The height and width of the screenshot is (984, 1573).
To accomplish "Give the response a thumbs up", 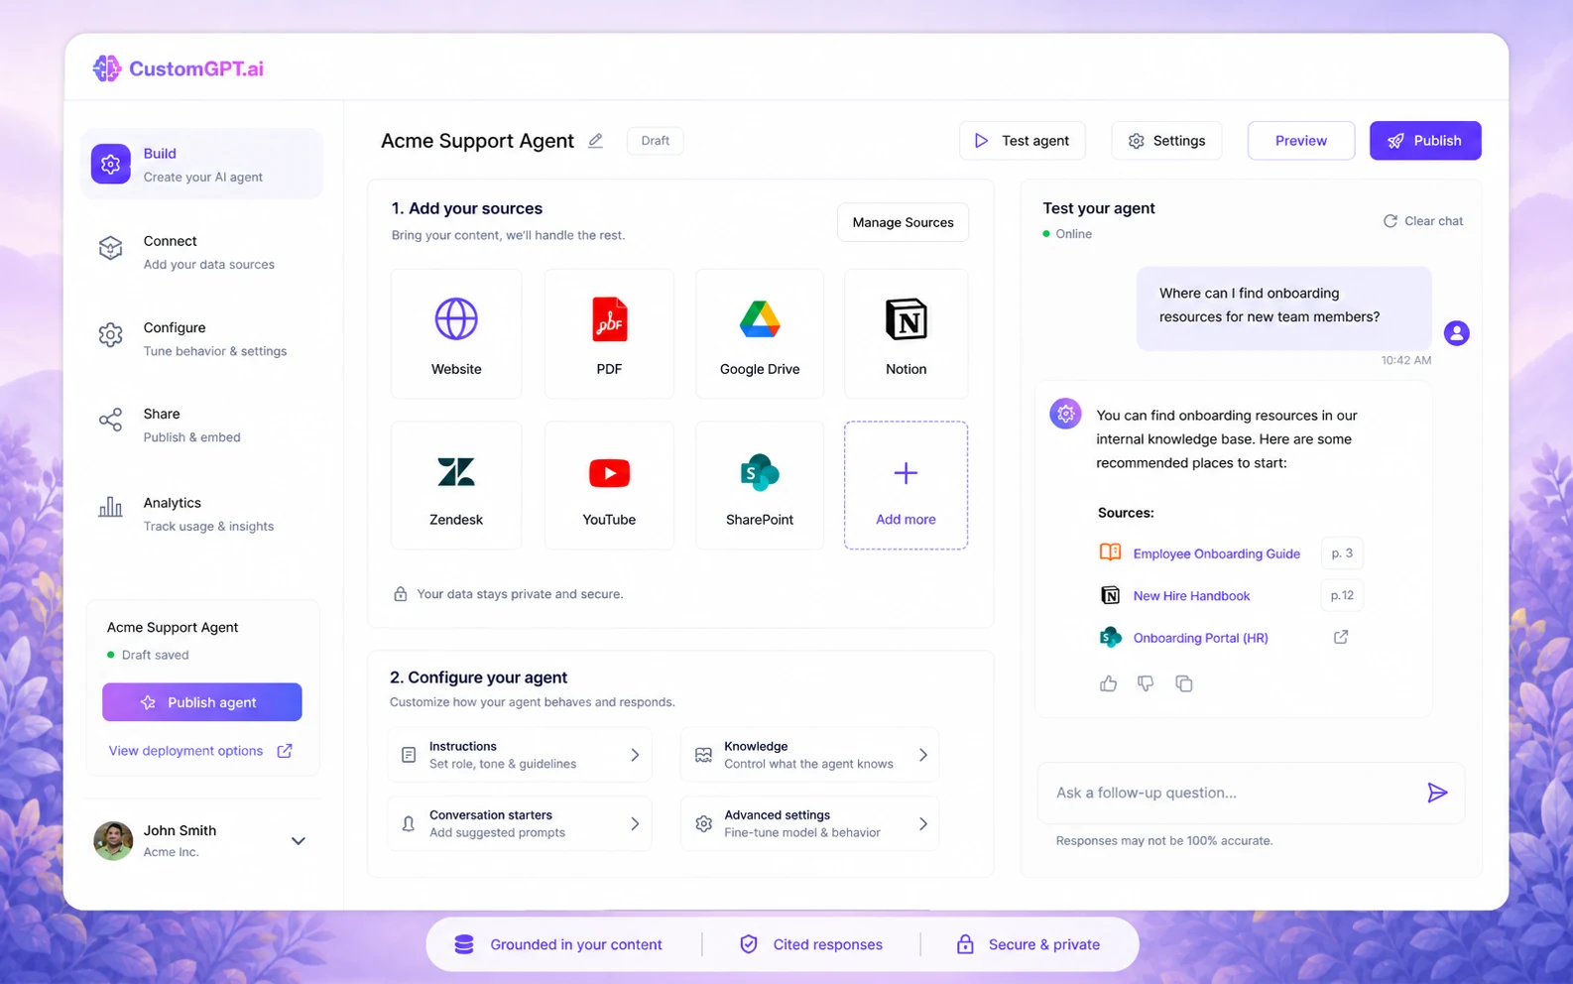I will pyautogui.click(x=1109, y=683).
